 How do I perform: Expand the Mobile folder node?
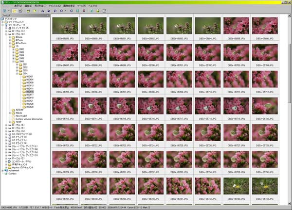10,113
